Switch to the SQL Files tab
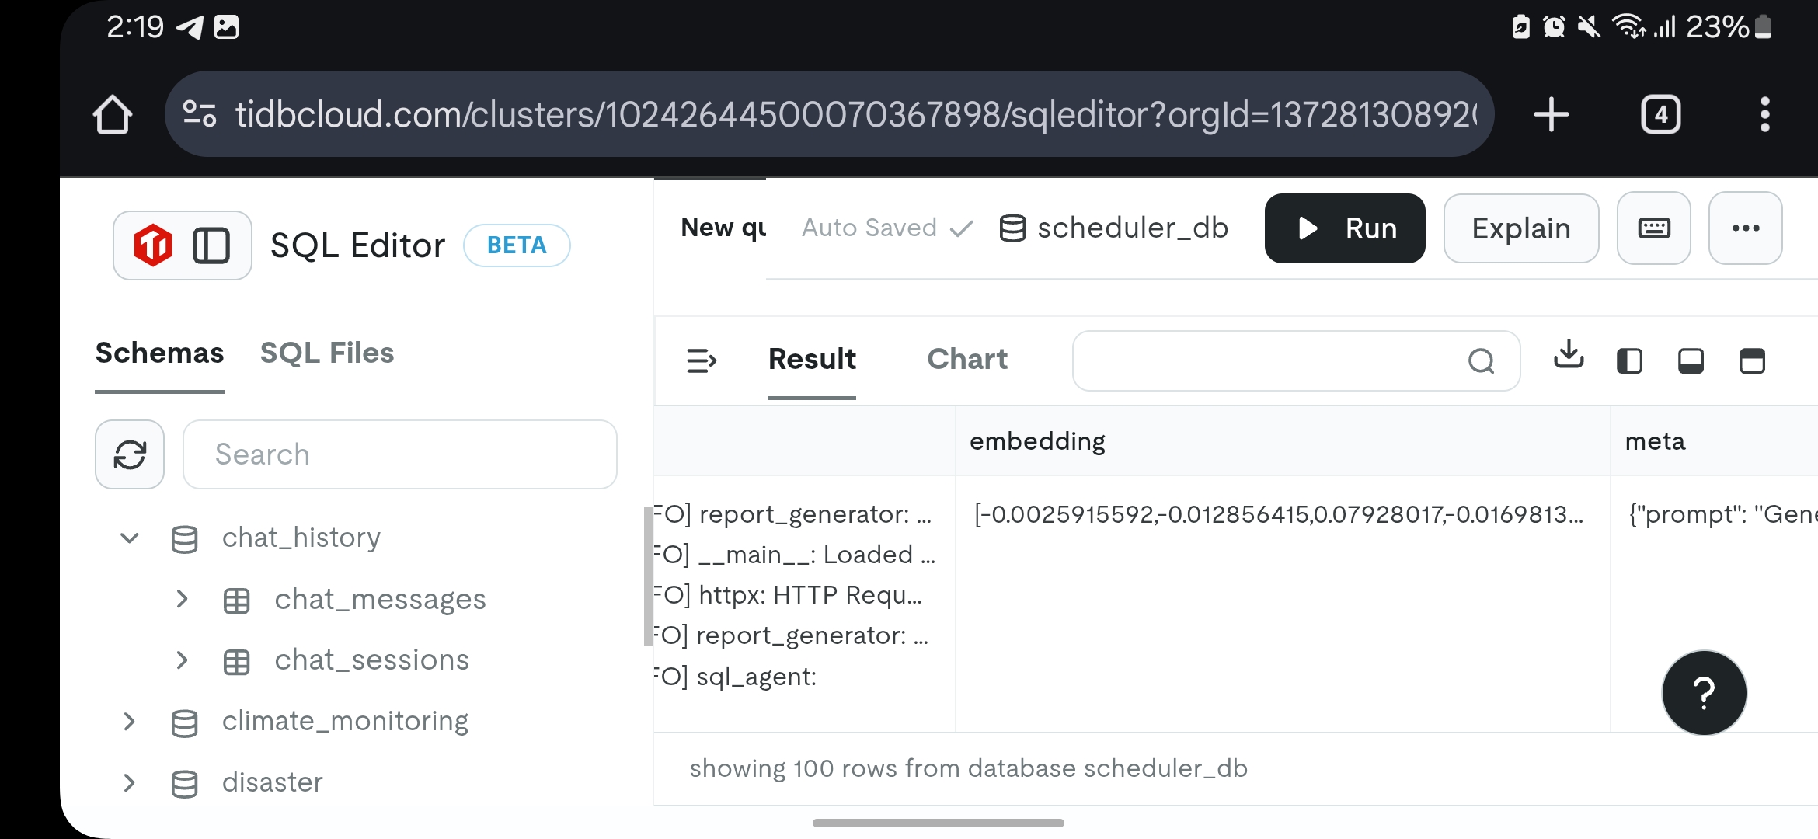This screenshot has width=1818, height=839. click(x=327, y=353)
